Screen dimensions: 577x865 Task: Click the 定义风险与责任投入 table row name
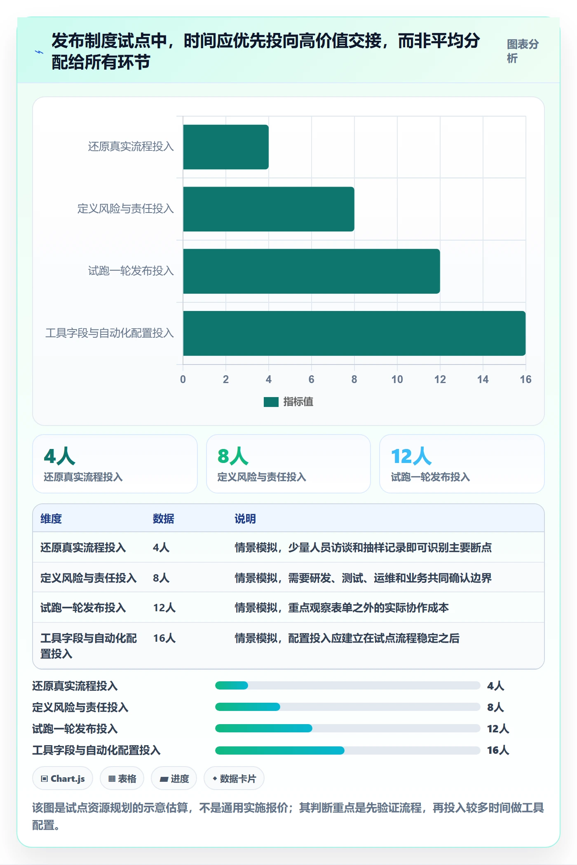[89, 578]
